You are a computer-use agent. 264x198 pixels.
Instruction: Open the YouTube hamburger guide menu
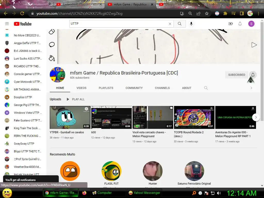7,24
